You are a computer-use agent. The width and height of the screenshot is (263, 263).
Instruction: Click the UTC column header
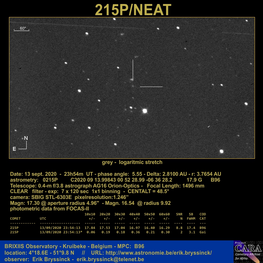pos(43,218)
